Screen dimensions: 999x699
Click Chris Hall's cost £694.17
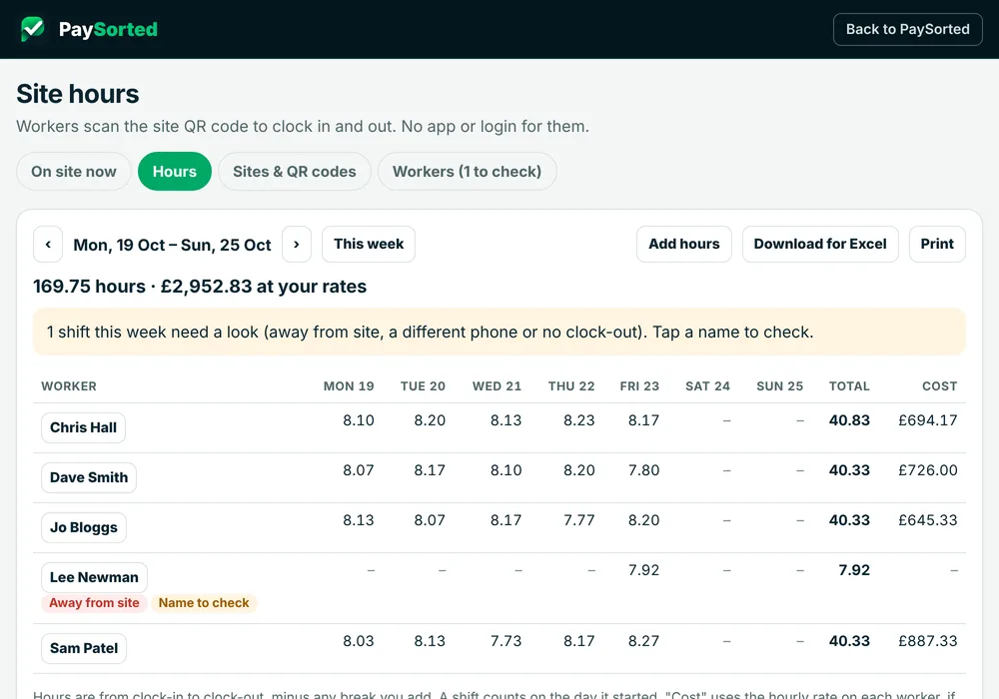(x=928, y=420)
